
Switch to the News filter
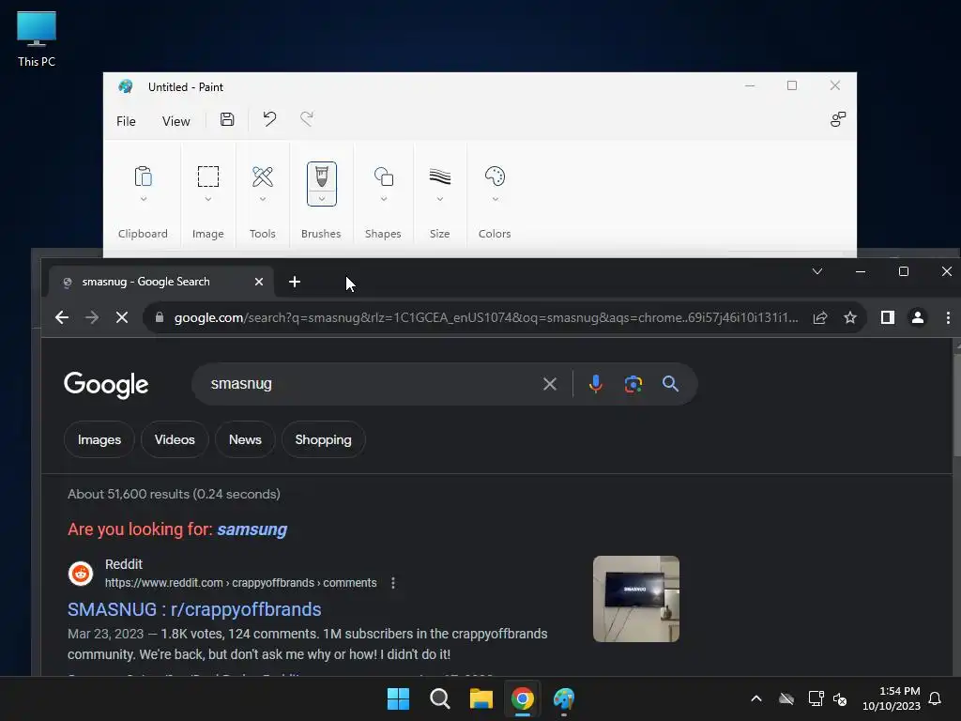tap(245, 439)
